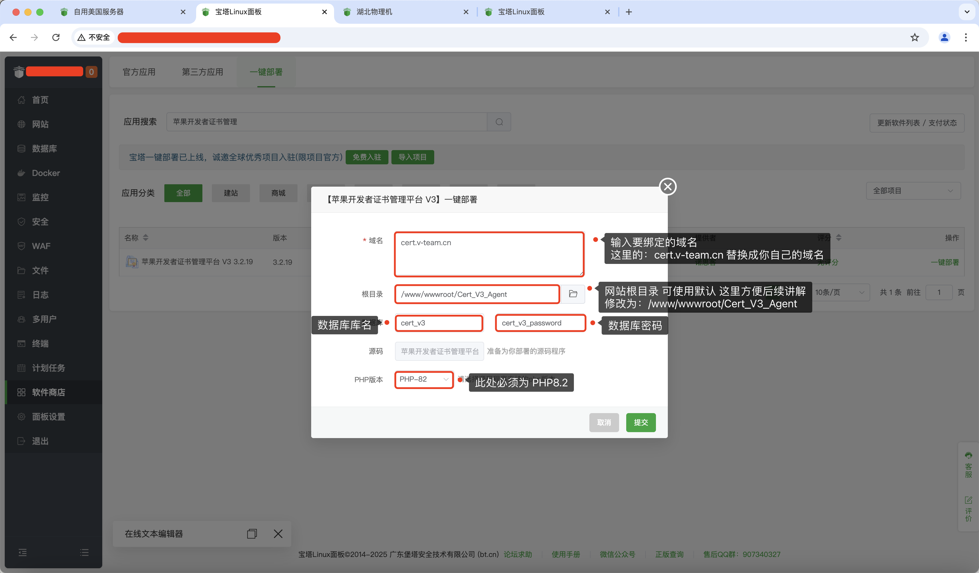Open the 日志 log icon

(21, 295)
